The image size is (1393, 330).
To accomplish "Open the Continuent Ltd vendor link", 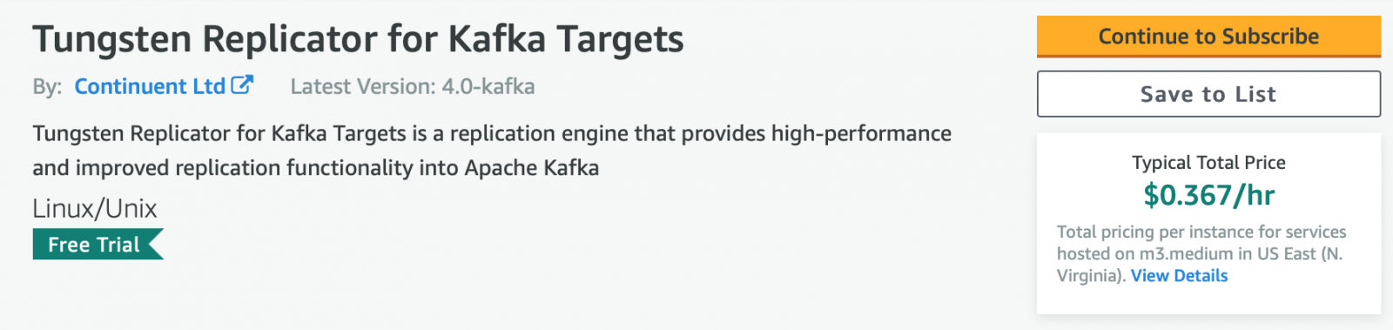I will click(150, 86).
